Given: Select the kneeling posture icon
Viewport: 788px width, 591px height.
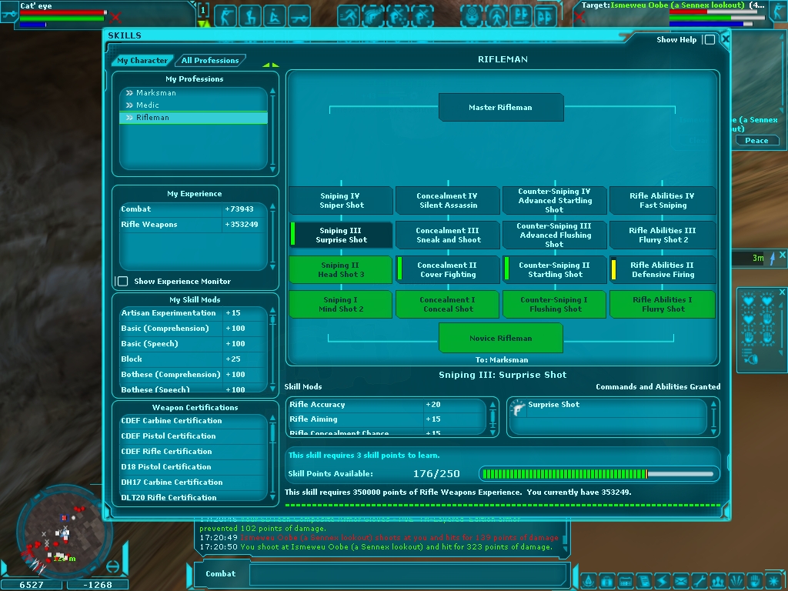Looking at the screenshot, I should [x=249, y=15].
